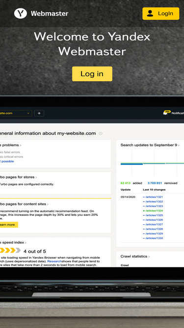Open Turbo pages for stores section
The image size is (184, 328).
click(18, 177)
